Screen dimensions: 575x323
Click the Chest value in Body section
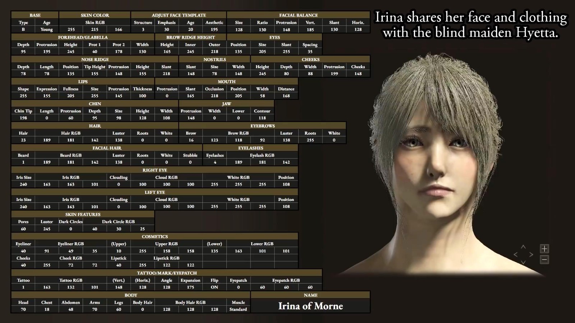[x=47, y=309]
